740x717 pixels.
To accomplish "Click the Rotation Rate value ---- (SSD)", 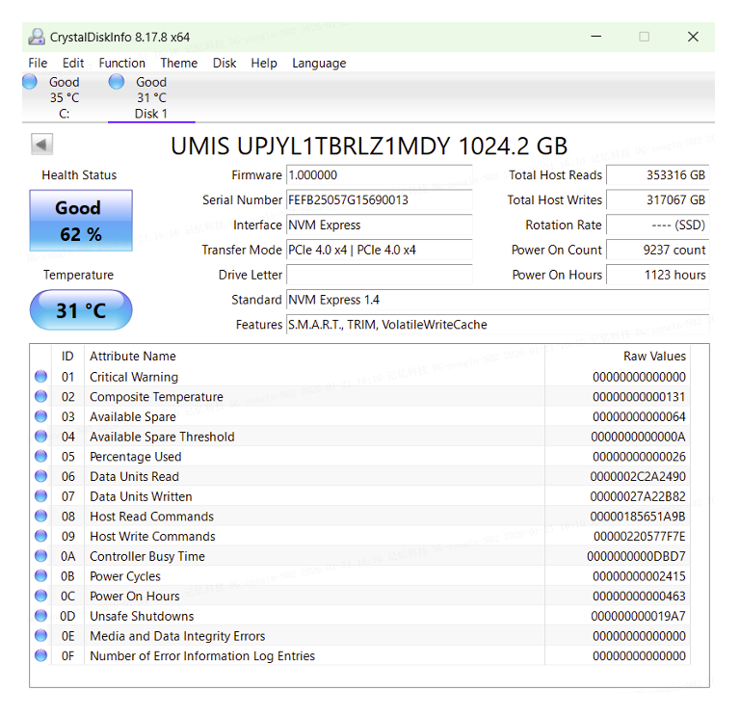I will [x=657, y=226].
